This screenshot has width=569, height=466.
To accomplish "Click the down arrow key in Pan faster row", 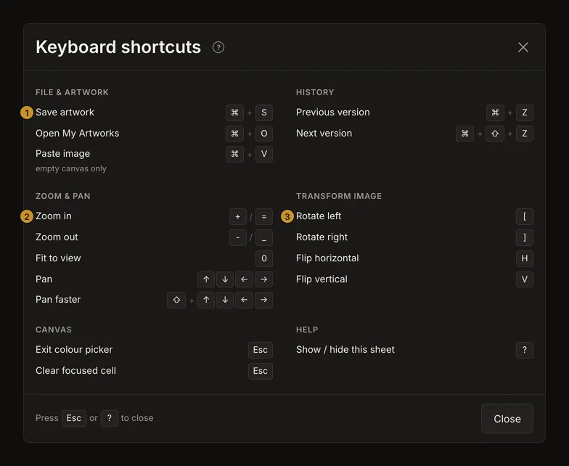I will [225, 300].
